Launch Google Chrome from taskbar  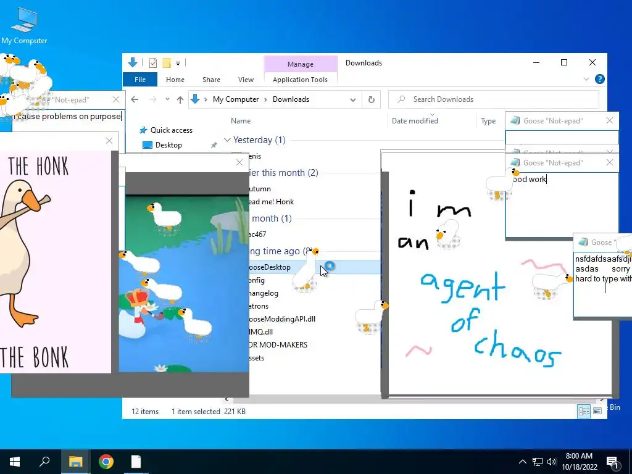(106, 462)
